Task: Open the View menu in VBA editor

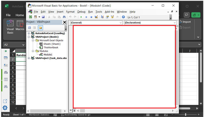Action: [51, 12]
